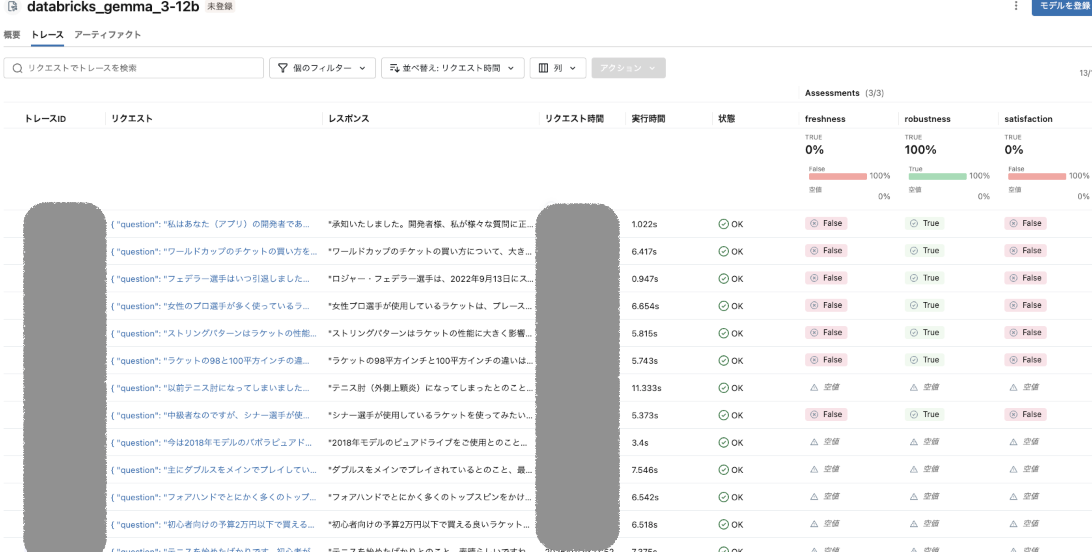Switch to the アーティファクト tab
This screenshot has height=552, width=1092.
tap(107, 35)
